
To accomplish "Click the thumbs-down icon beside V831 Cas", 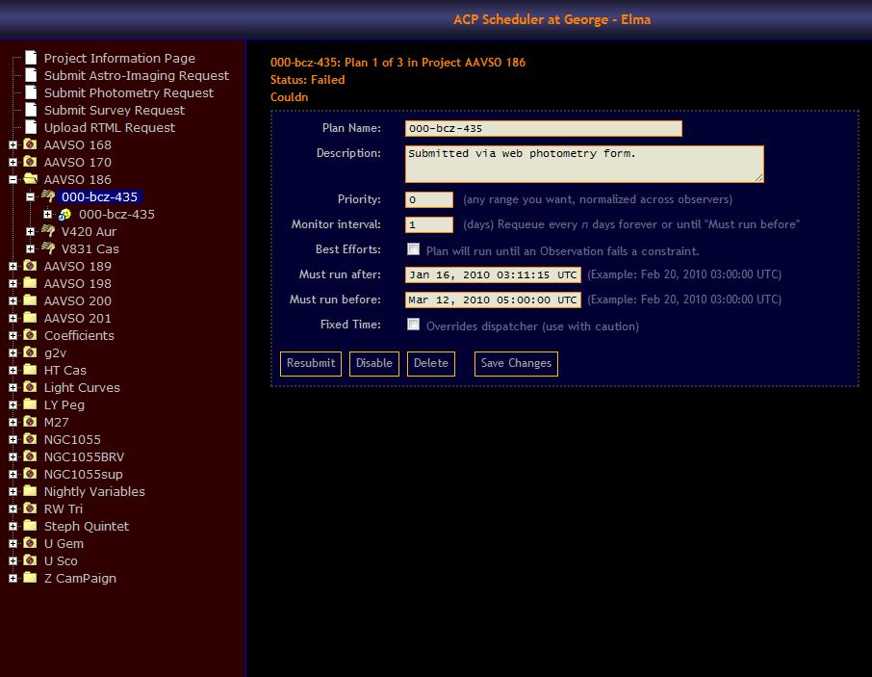I will (47, 248).
